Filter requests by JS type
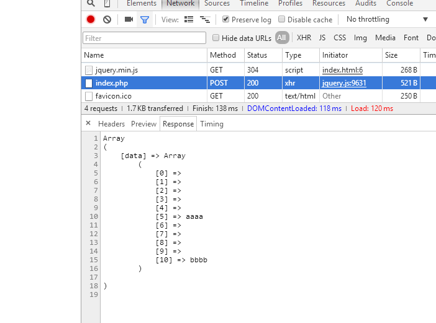436x323 pixels. [x=322, y=38]
